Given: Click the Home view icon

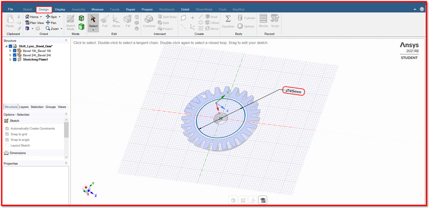Looking at the screenshot, I should tap(27, 17).
